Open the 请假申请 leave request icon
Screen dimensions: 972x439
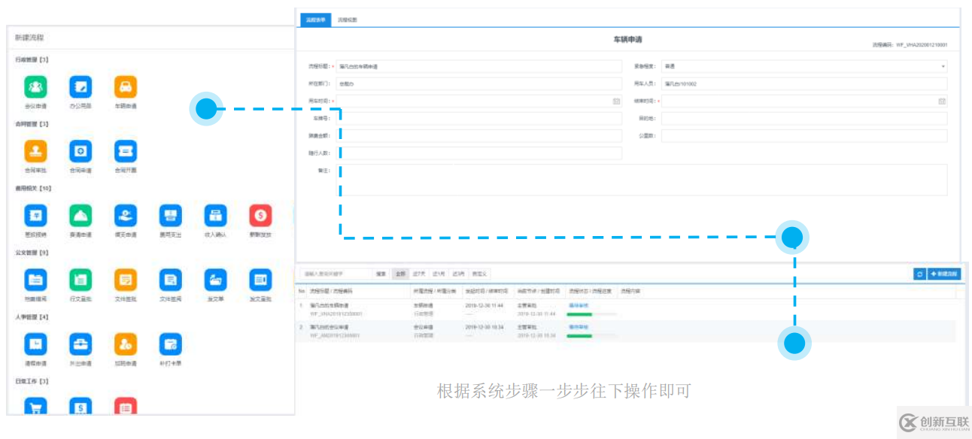click(35, 346)
